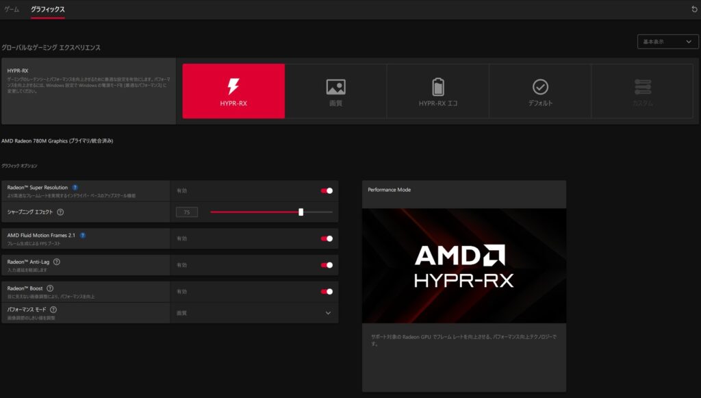Click the Radeon Boost setting label
This screenshot has height=398, width=701.
click(25, 288)
